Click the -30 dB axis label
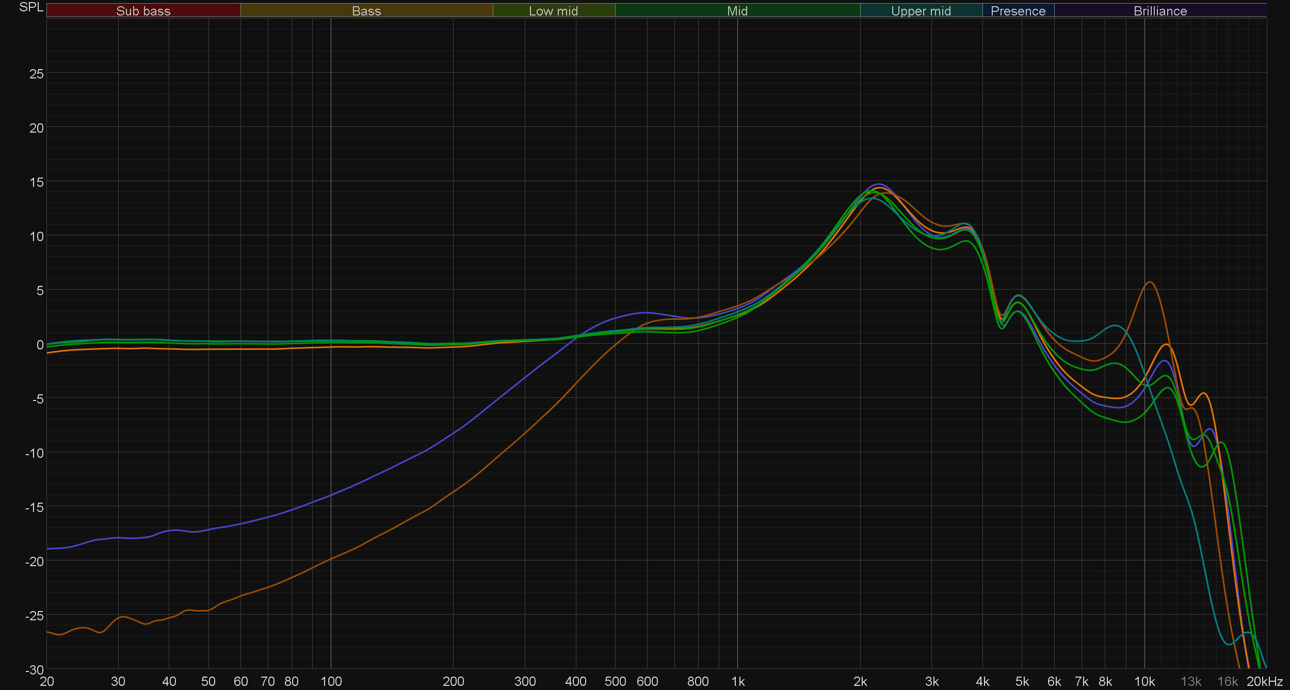The height and width of the screenshot is (690, 1290). tap(35, 670)
